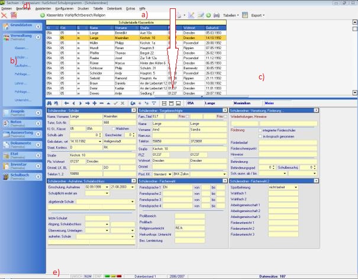This screenshot has width=358, height=279.
Task: Click the cancel edit X icon
Action: click(x=122, y=103)
